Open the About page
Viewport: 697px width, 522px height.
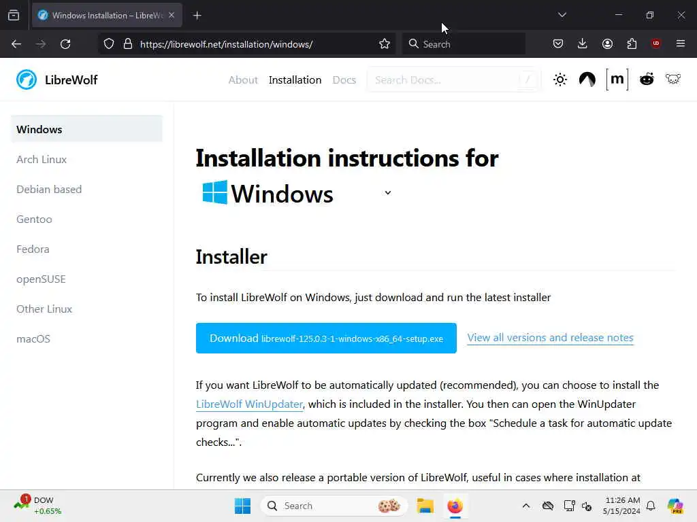tap(243, 80)
